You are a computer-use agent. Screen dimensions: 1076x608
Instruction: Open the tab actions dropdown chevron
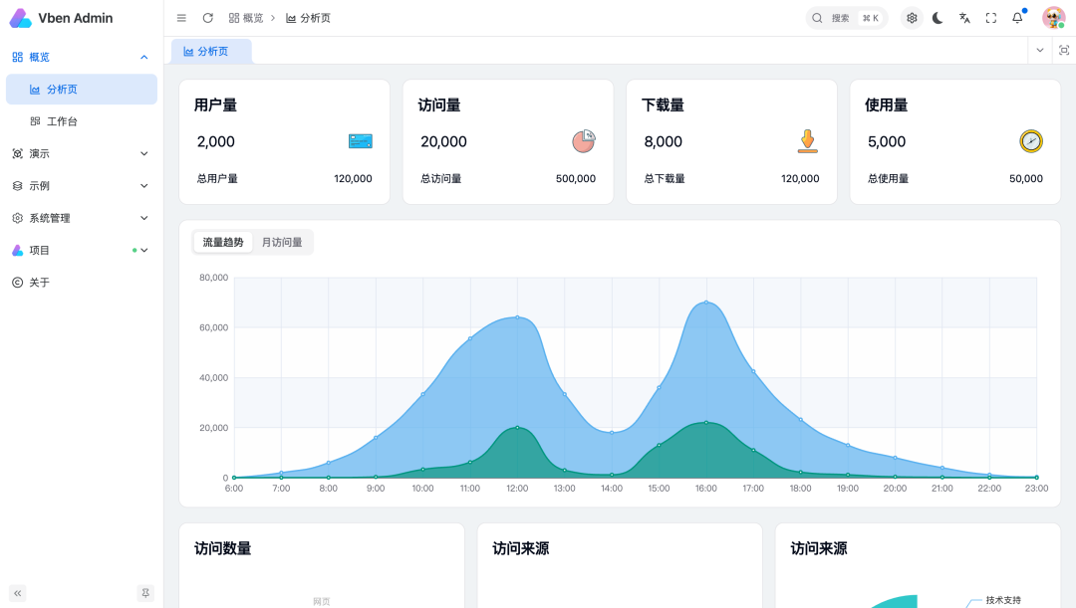pyautogui.click(x=1039, y=50)
